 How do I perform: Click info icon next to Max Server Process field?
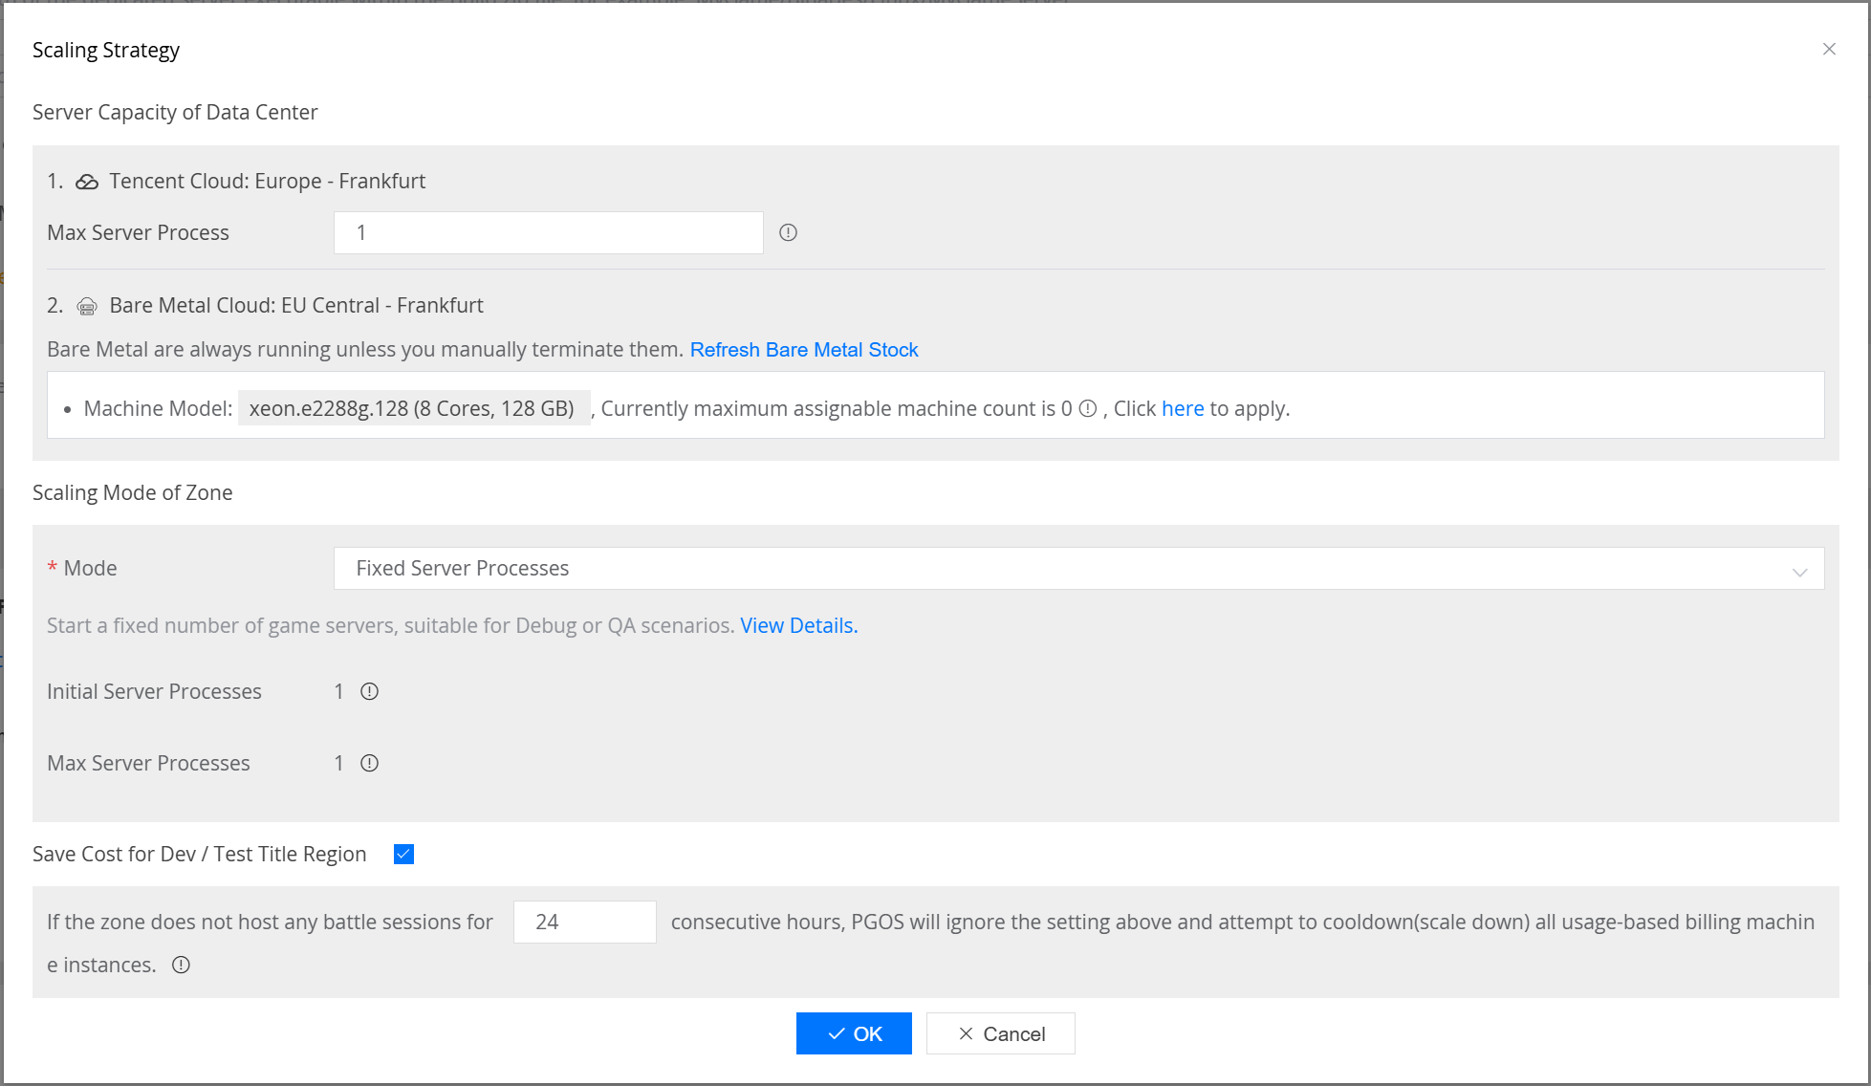[x=788, y=232]
